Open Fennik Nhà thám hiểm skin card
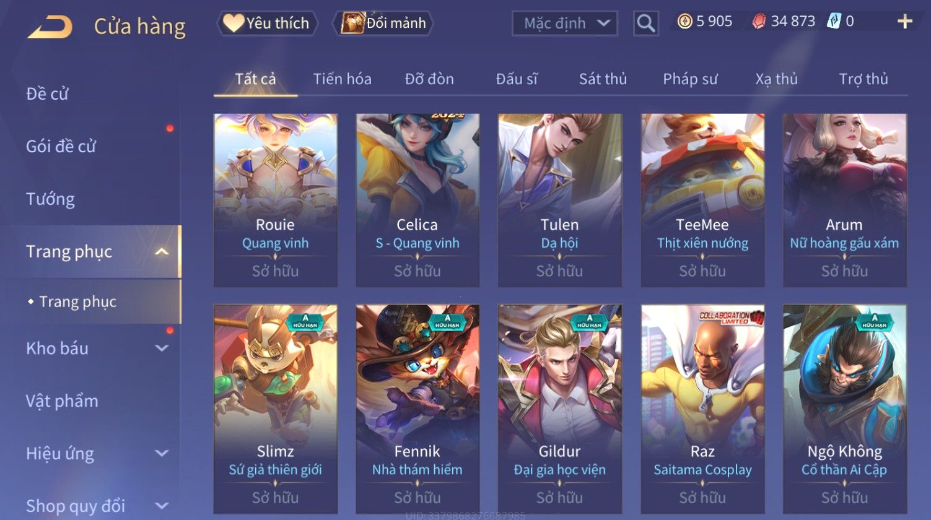 coord(417,409)
